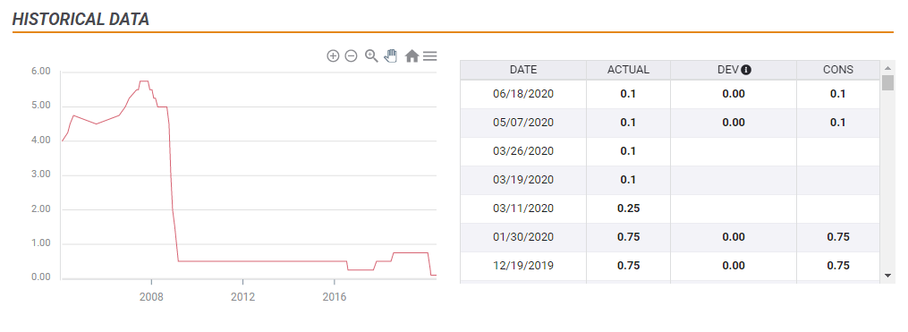
Task: Click the CONS column header
Action: (x=838, y=70)
